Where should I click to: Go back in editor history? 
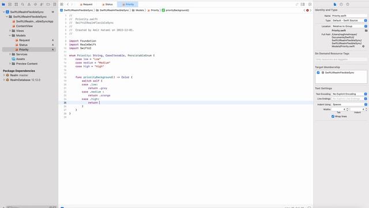tap(68, 4)
